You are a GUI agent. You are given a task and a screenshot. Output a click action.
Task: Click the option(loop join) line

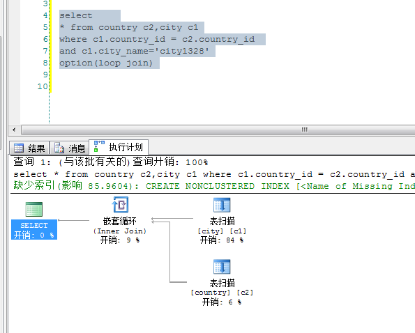click(106, 63)
